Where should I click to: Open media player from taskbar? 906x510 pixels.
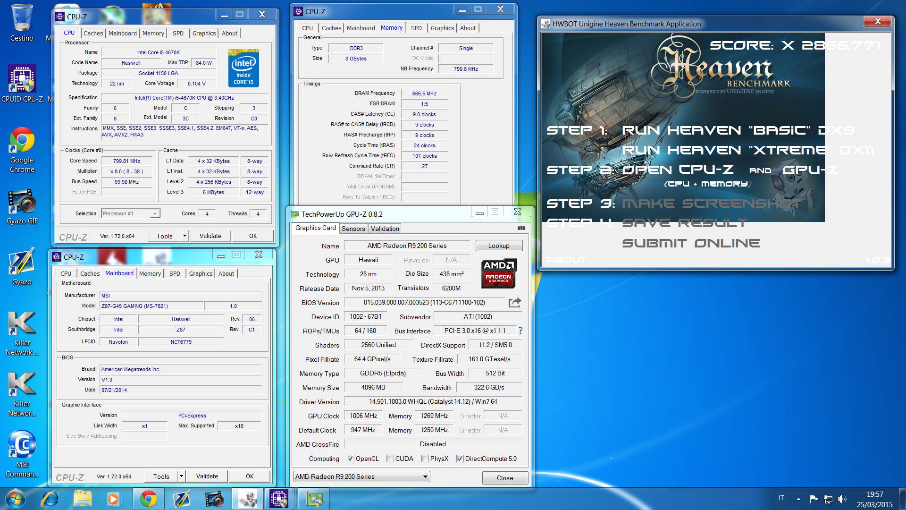coord(112,499)
